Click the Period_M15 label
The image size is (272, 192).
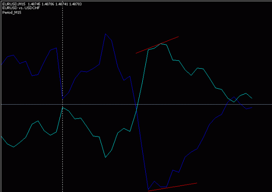[12, 13]
